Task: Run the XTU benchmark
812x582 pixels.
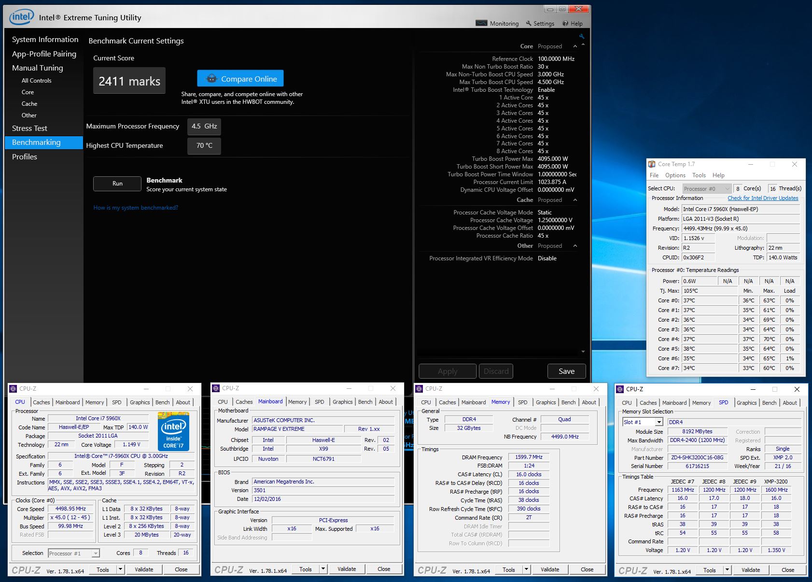Action: click(x=117, y=184)
